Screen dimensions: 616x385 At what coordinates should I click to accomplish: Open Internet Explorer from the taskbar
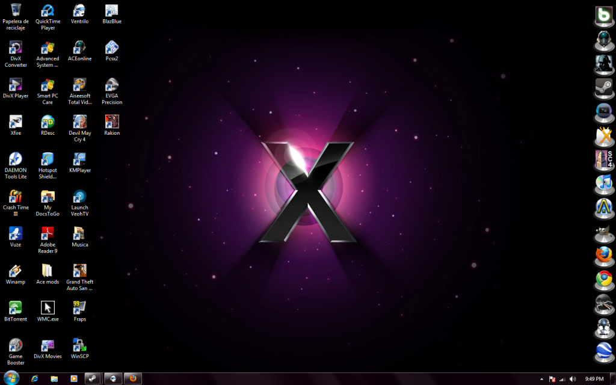[x=34, y=378]
